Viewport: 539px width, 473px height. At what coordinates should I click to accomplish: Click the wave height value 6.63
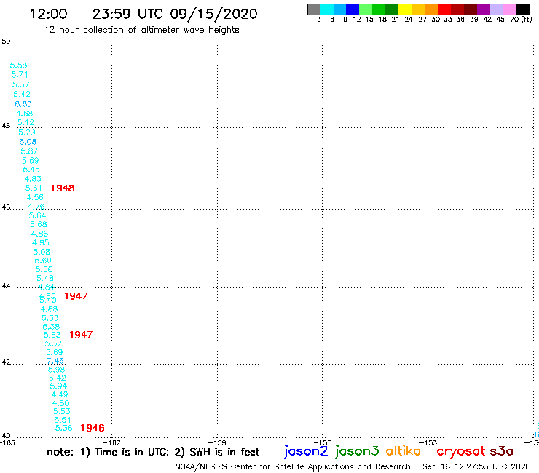23,104
